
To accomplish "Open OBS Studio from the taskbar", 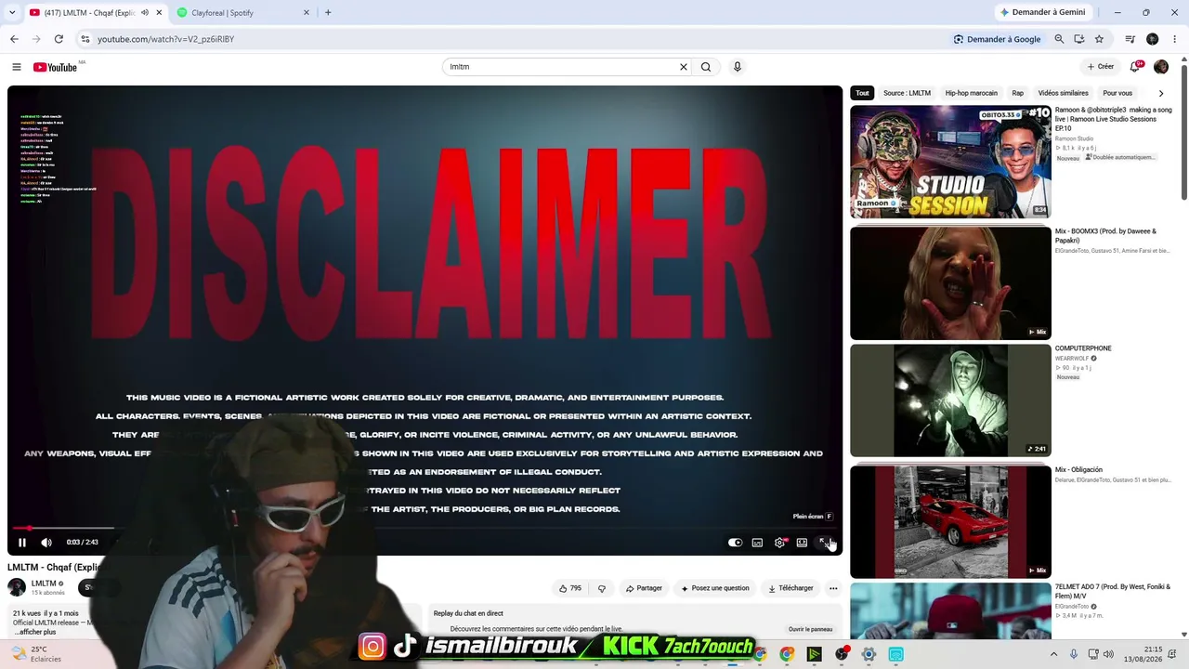I will click(842, 654).
